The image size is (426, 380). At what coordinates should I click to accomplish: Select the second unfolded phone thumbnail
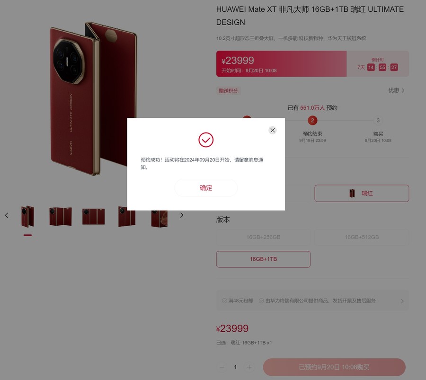point(61,216)
